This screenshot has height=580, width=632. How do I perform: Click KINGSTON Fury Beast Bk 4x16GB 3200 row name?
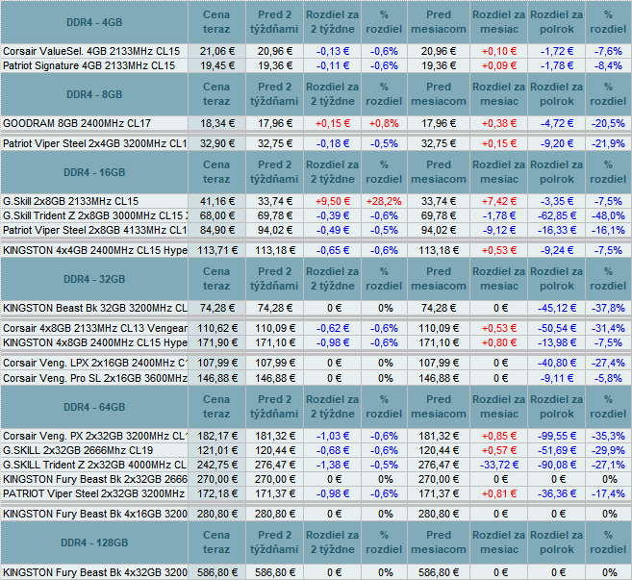pos(94,515)
